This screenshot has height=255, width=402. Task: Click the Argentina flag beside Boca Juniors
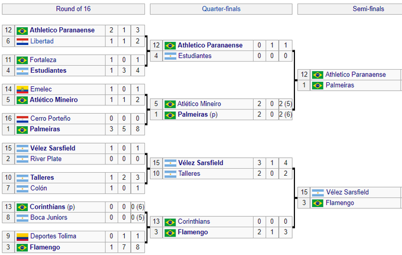pyautogui.click(x=22, y=217)
